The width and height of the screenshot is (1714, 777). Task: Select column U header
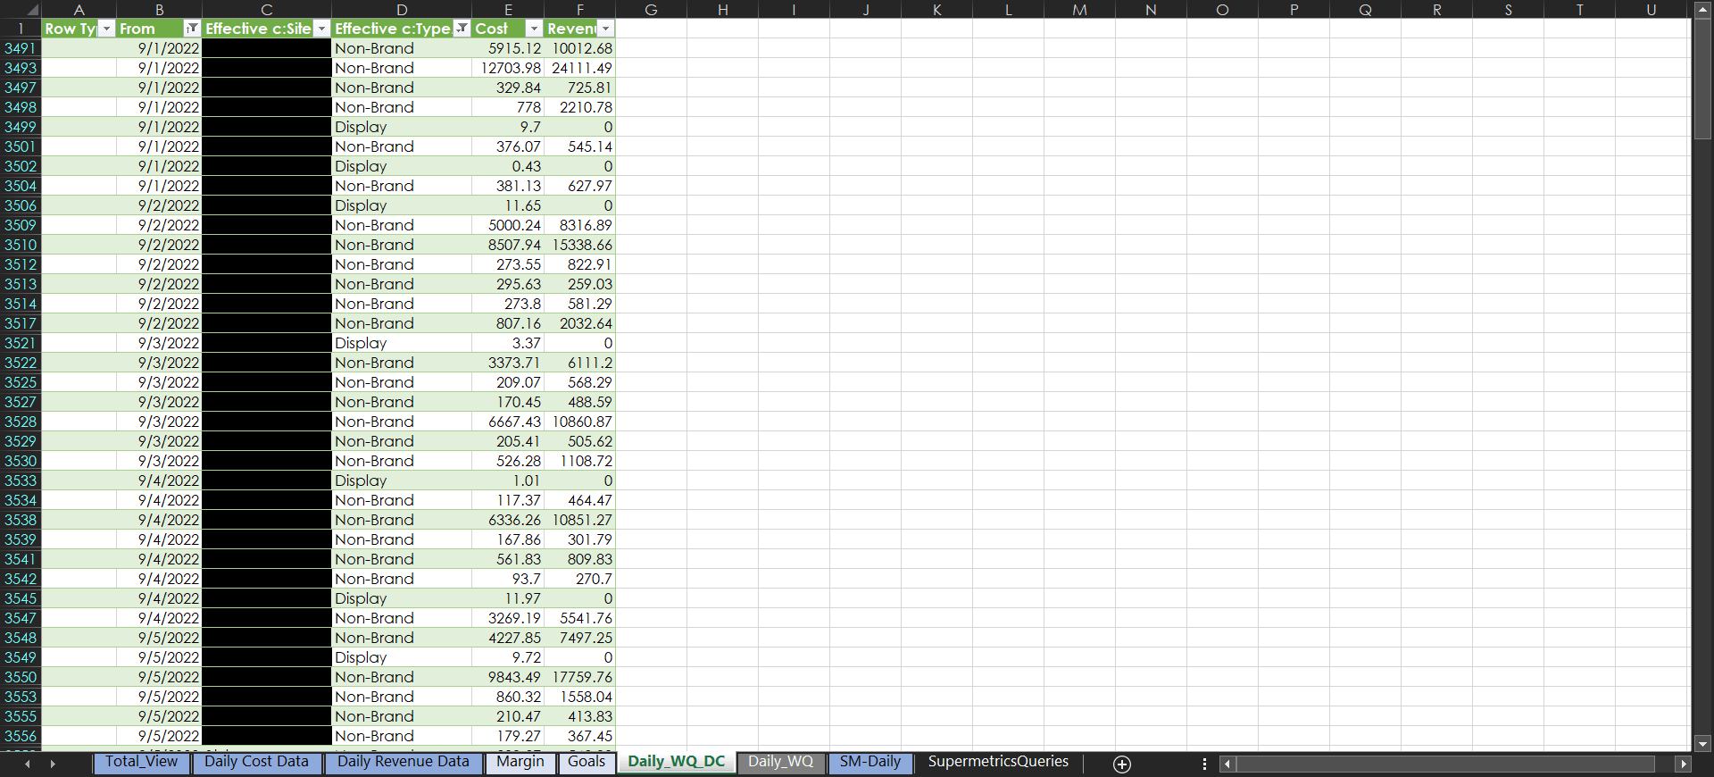[x=1651, y=10]
